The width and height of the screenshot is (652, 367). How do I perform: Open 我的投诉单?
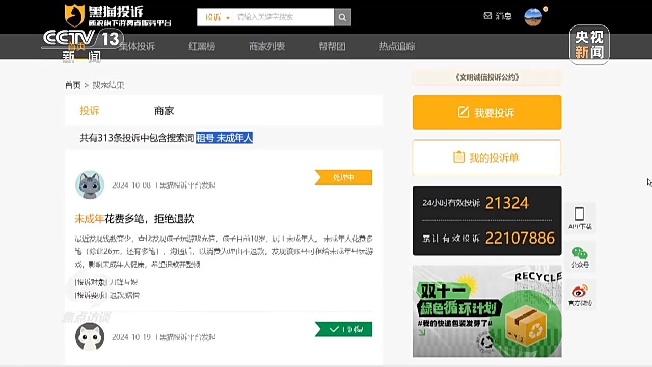pos(486,158)
